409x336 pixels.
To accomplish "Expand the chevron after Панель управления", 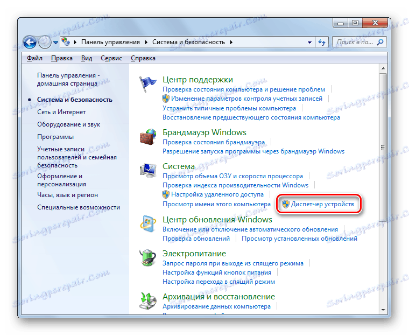I will 146,43.
